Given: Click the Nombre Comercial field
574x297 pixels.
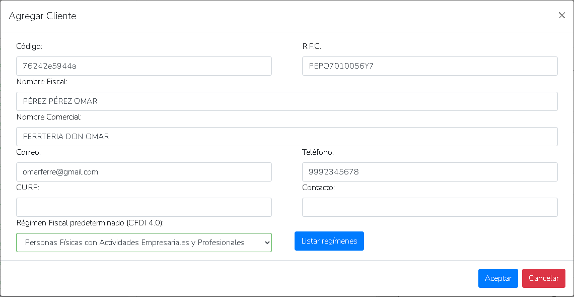Looking at the screenshot, I should click(x=287, y=137).
